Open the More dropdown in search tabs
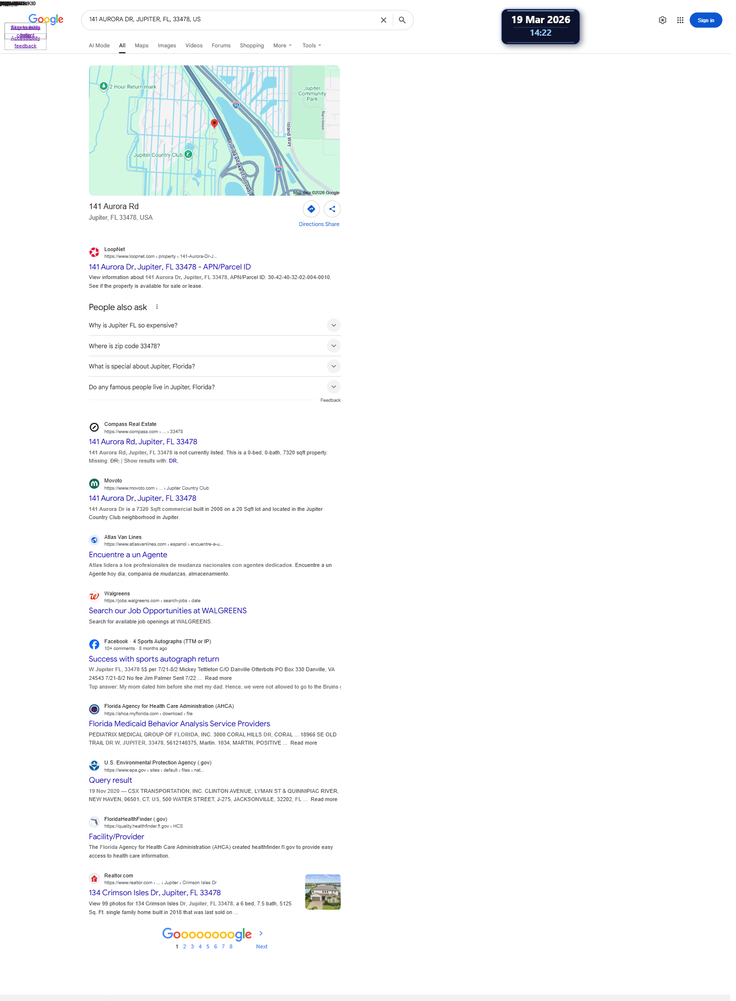The image size is (736, 1001). pos(283,45)
